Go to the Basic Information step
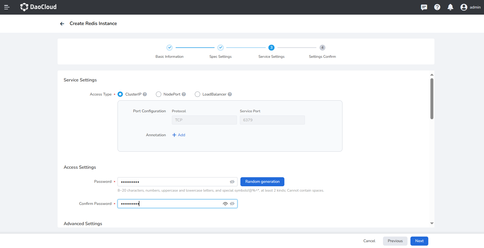 pyautogui.click(x=170, y=48)
